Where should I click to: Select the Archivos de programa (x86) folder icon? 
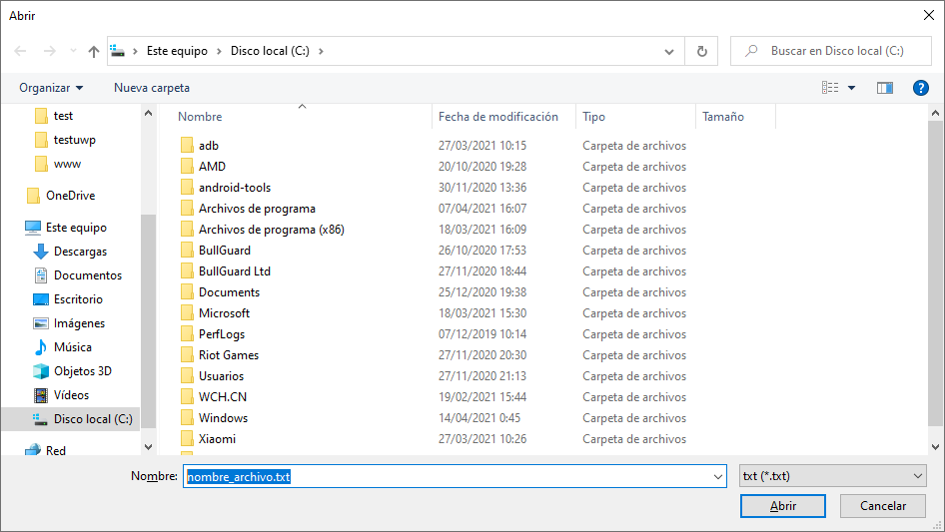click(x=188, y=230)
